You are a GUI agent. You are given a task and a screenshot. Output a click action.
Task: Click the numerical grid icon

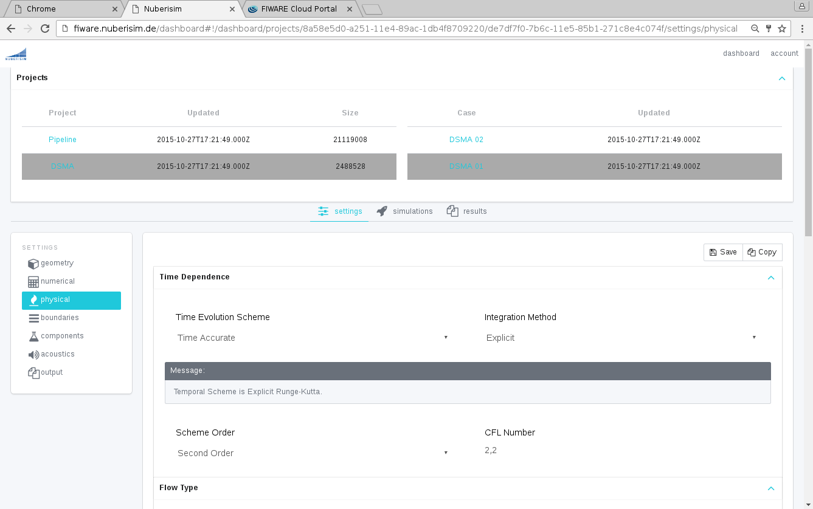click(33, 282)
